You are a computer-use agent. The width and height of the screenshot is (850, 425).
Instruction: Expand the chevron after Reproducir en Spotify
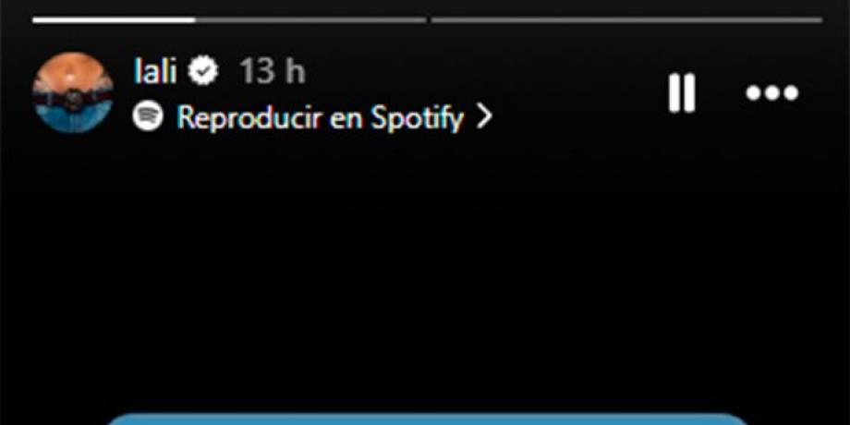point(484,117)
